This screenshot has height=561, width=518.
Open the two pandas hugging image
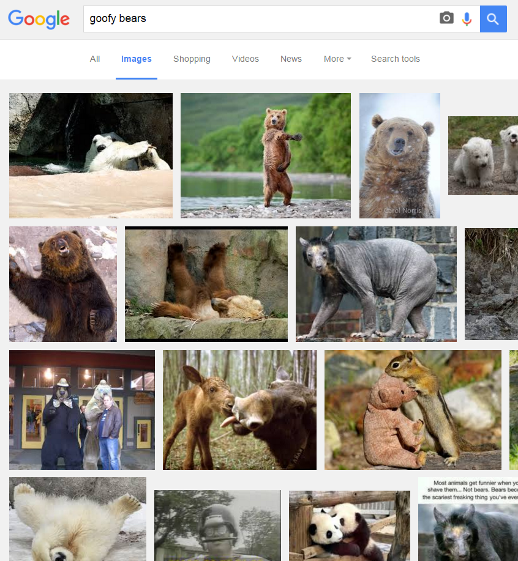[x=349, y=526]
